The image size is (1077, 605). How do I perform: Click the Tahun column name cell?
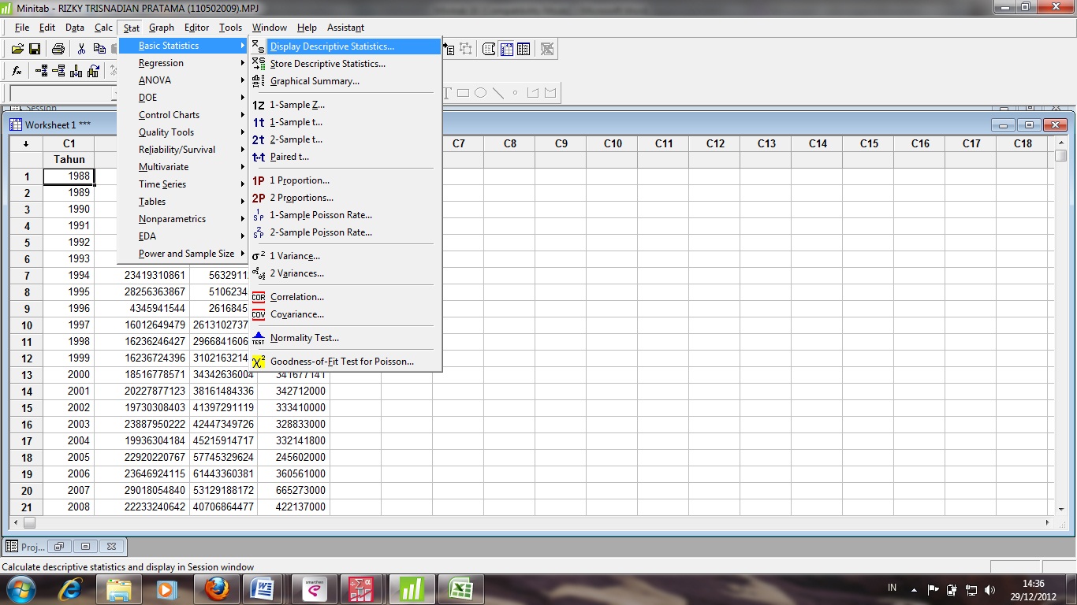69,159
